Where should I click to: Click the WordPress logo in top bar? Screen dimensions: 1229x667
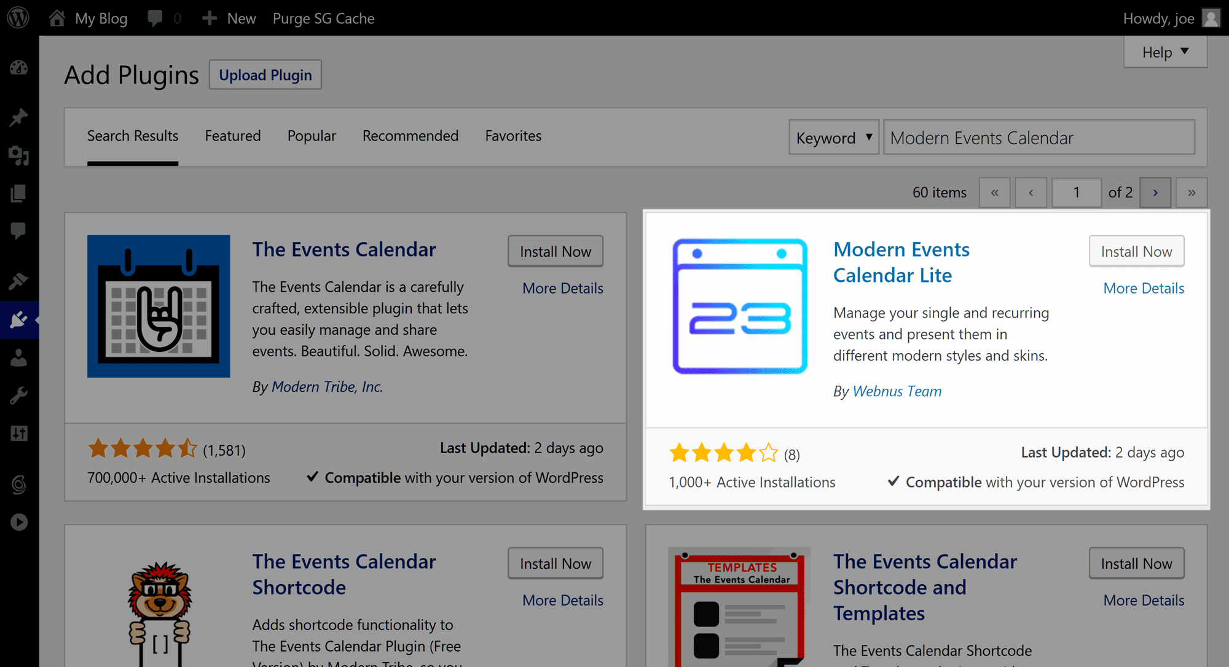pos(17,17)
